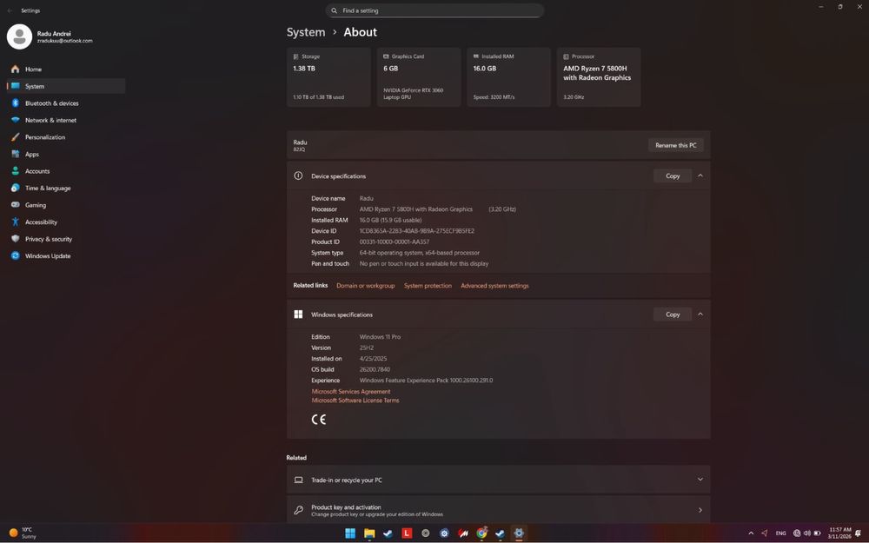Viewport: 869px width, 543px height.
Task: Click the Product ID 00331-10000-00001-AA357 text
Action: click(394, 242)
